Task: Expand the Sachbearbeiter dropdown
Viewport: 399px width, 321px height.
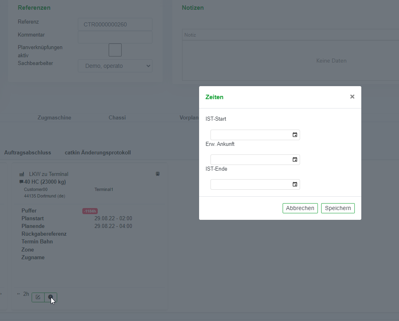Action: (x=115, y=66)
